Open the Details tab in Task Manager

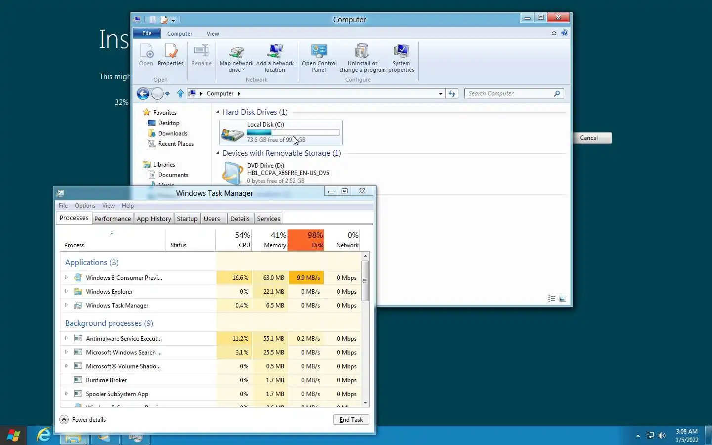coord(240,219)
